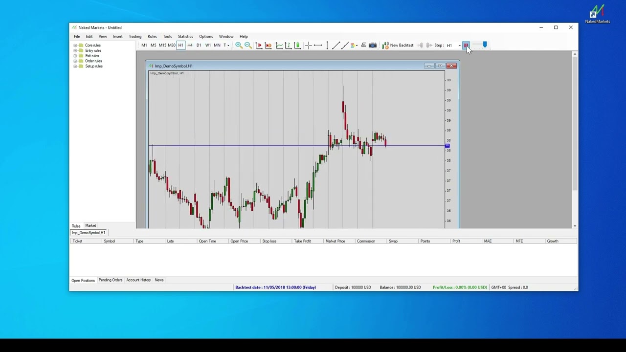Click the chart shift icon beside auto-scroll
Screen dimensions: 626x352
click(x=268, y=45)
